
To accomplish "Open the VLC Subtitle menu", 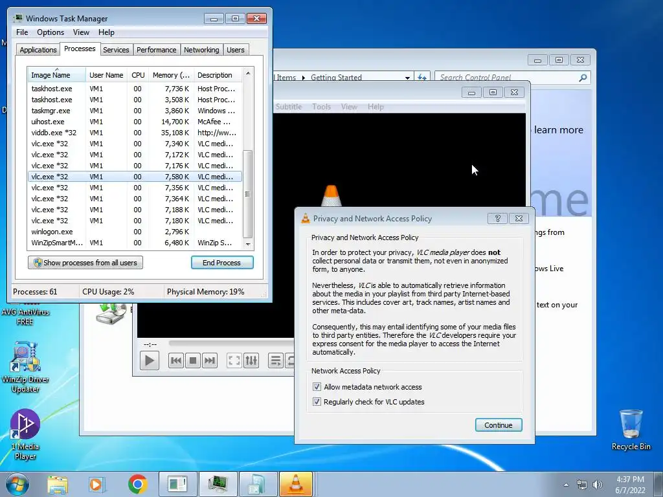I will (x=288, y=107).
